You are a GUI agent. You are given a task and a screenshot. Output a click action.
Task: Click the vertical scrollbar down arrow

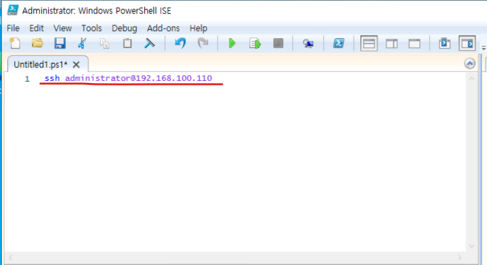[x=471, y=246]
